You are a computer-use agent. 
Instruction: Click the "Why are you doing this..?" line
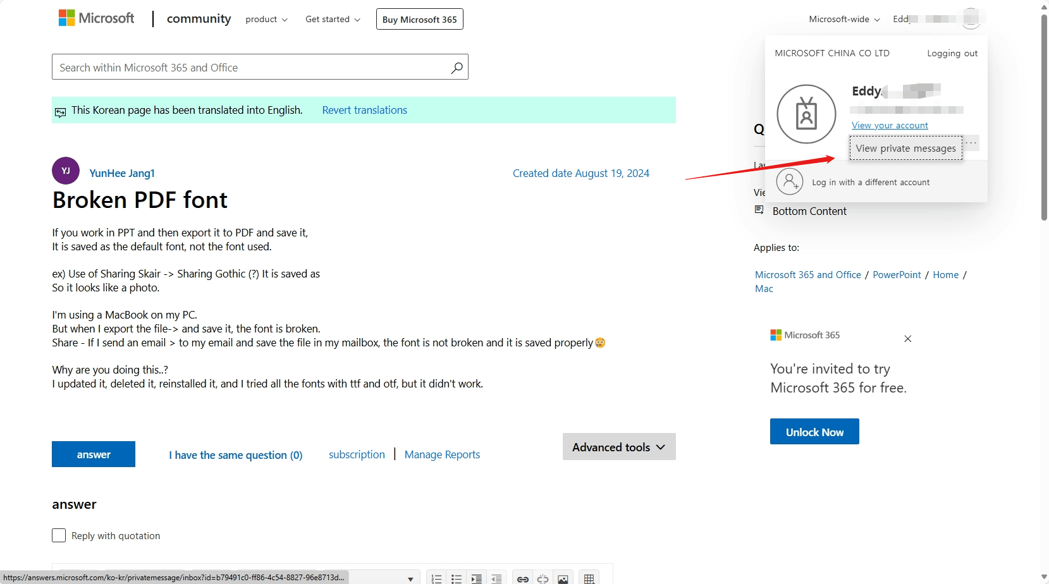coord(110,370)
